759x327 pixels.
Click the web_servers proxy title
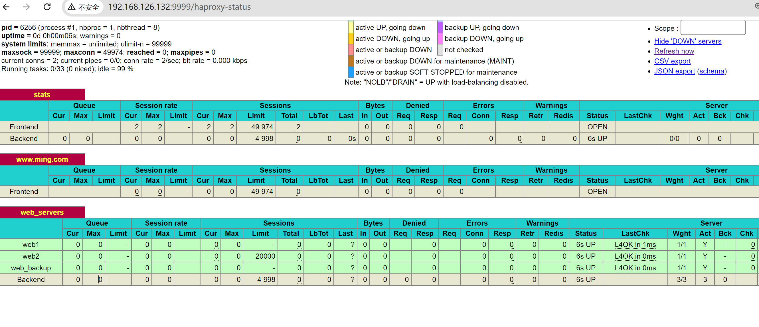click(42, 212)
